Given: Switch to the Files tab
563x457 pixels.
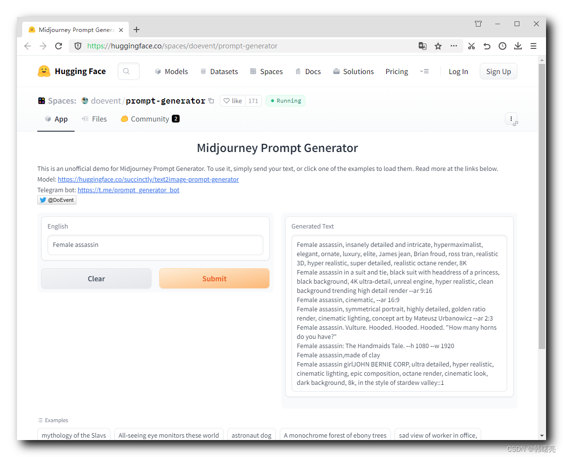Looking at the screenshot, I should [94, 119].
